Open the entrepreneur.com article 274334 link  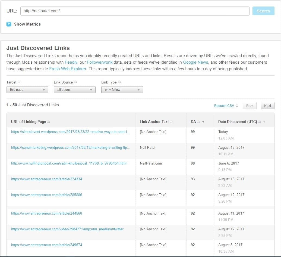(x=46, y=179)
